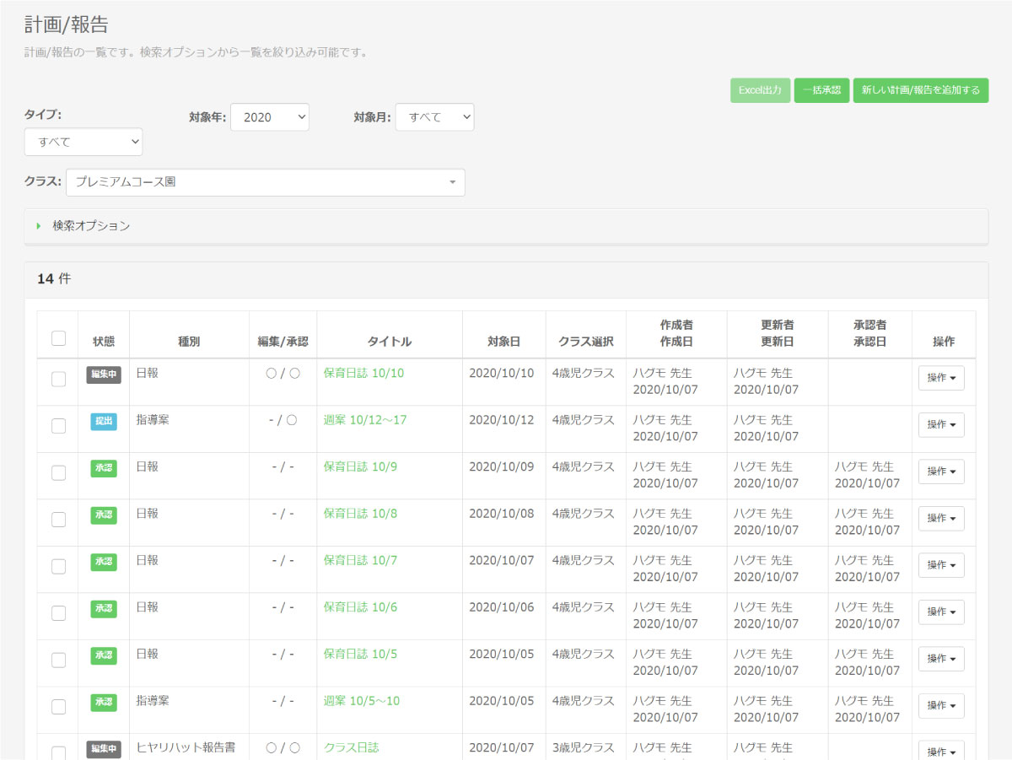The height and width of the screenshot is (760, 1012).
Task: Click the 2020/10/12 date cell
Action: click(501, 420)
